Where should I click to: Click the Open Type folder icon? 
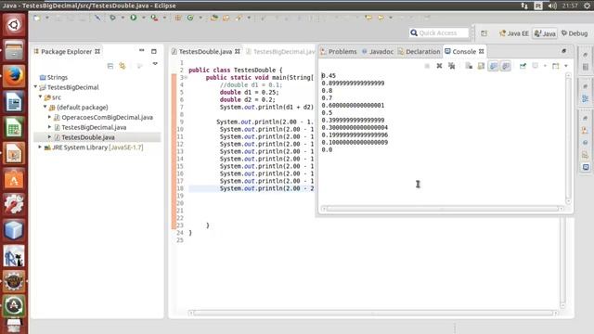point(214,18)
